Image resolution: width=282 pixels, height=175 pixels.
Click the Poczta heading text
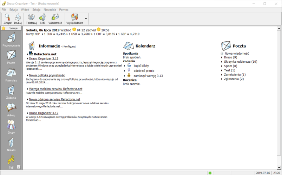(x=239, y=46)
